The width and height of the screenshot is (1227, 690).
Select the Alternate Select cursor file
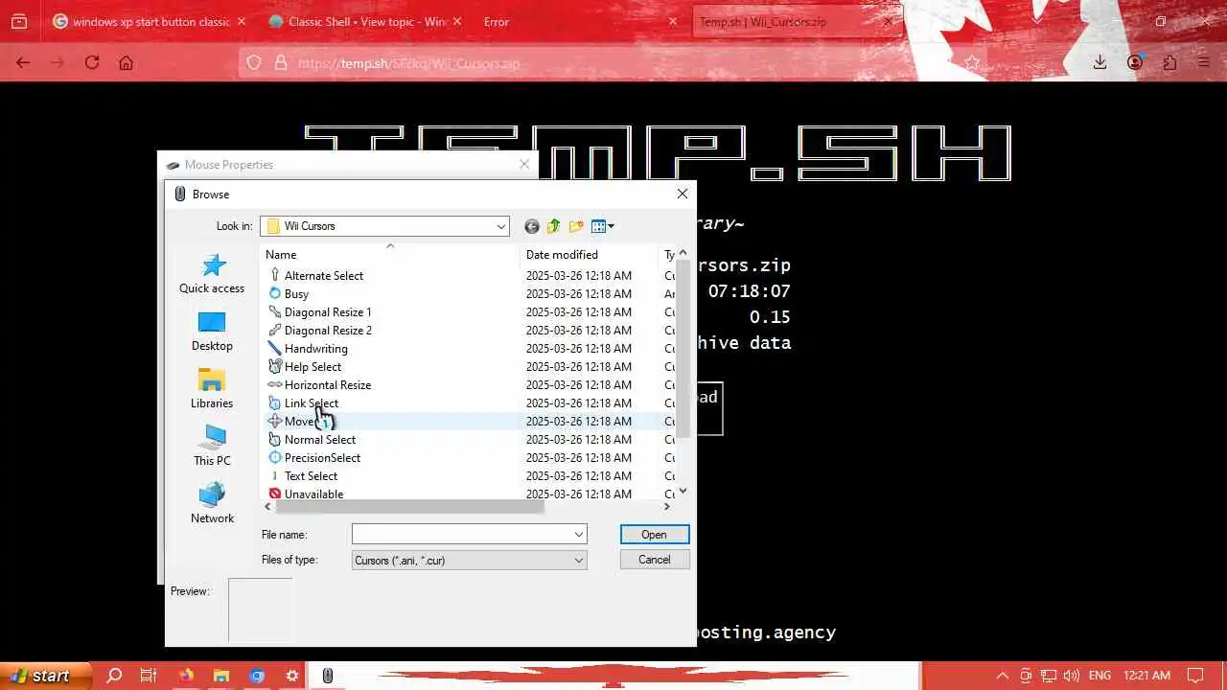click(x=324, y=276)
